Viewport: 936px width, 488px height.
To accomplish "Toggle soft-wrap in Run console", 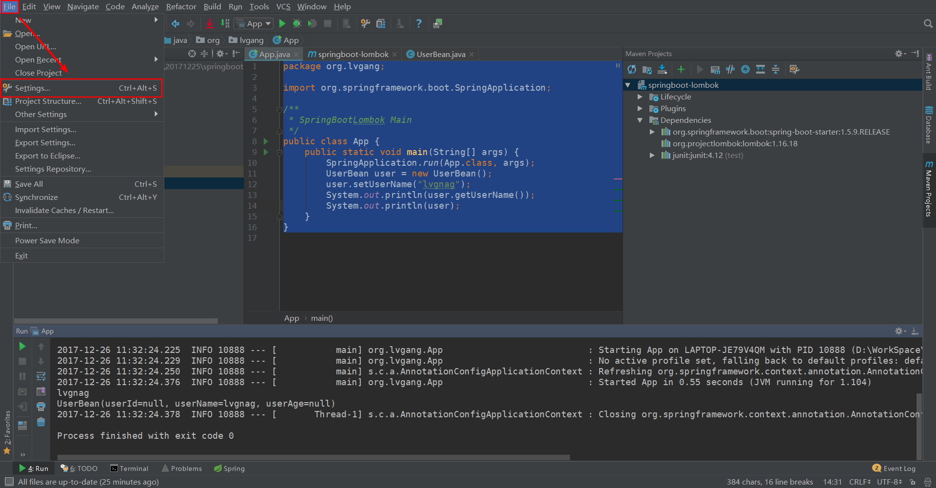I will (x=41, y=376).
